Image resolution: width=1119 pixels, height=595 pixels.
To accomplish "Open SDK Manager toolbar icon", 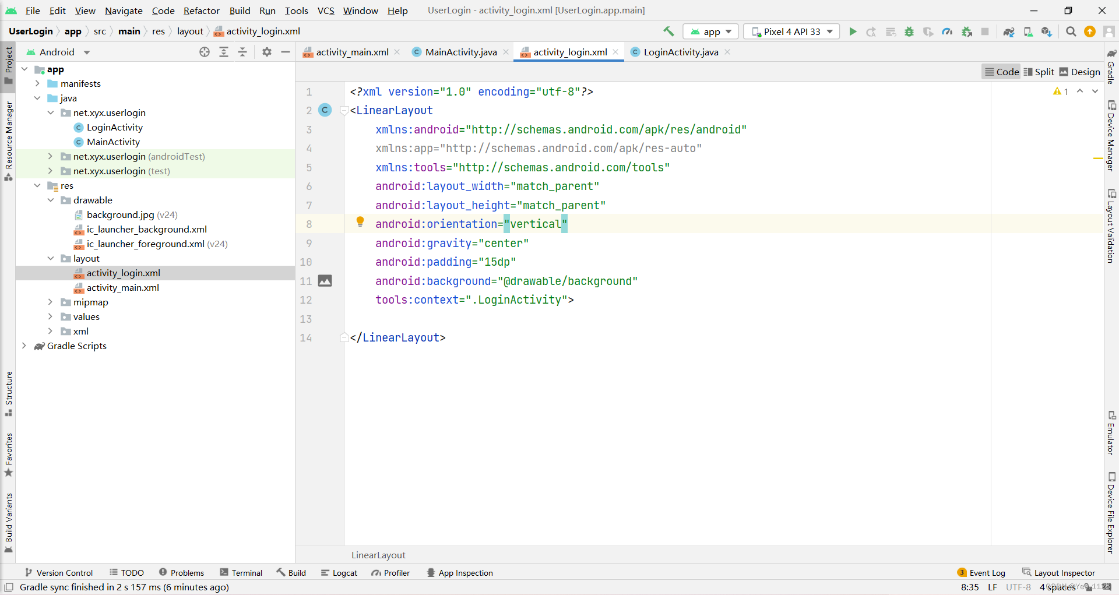I will pyautogui.click(x=1047, y=31).
